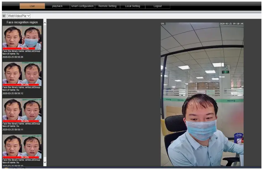Click the small player icon beside WebVideoPlayer dropdown
Image resolution: width=263 pixels, height=170 pixels.
coord(4,16)
